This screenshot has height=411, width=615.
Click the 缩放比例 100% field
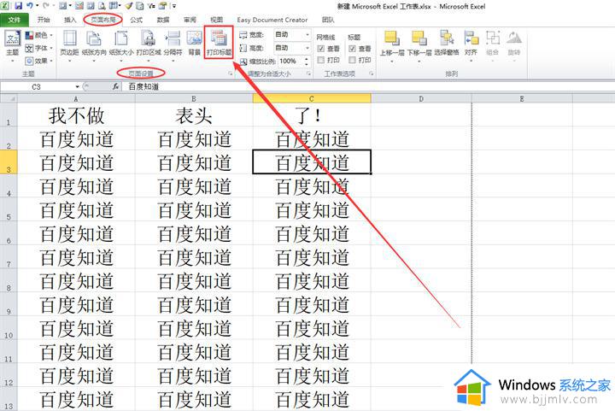(x=290, y=62)
